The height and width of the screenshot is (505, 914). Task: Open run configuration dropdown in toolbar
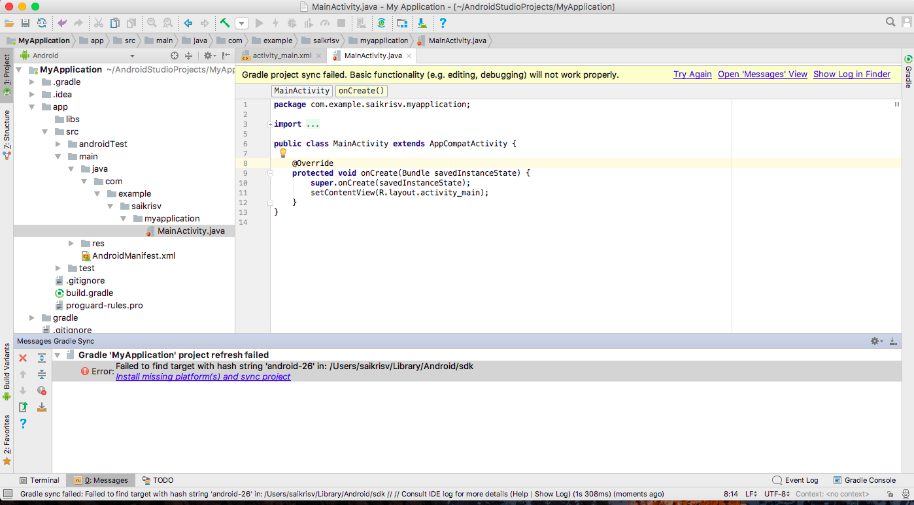pyautogui.click(x=242, y=23)
